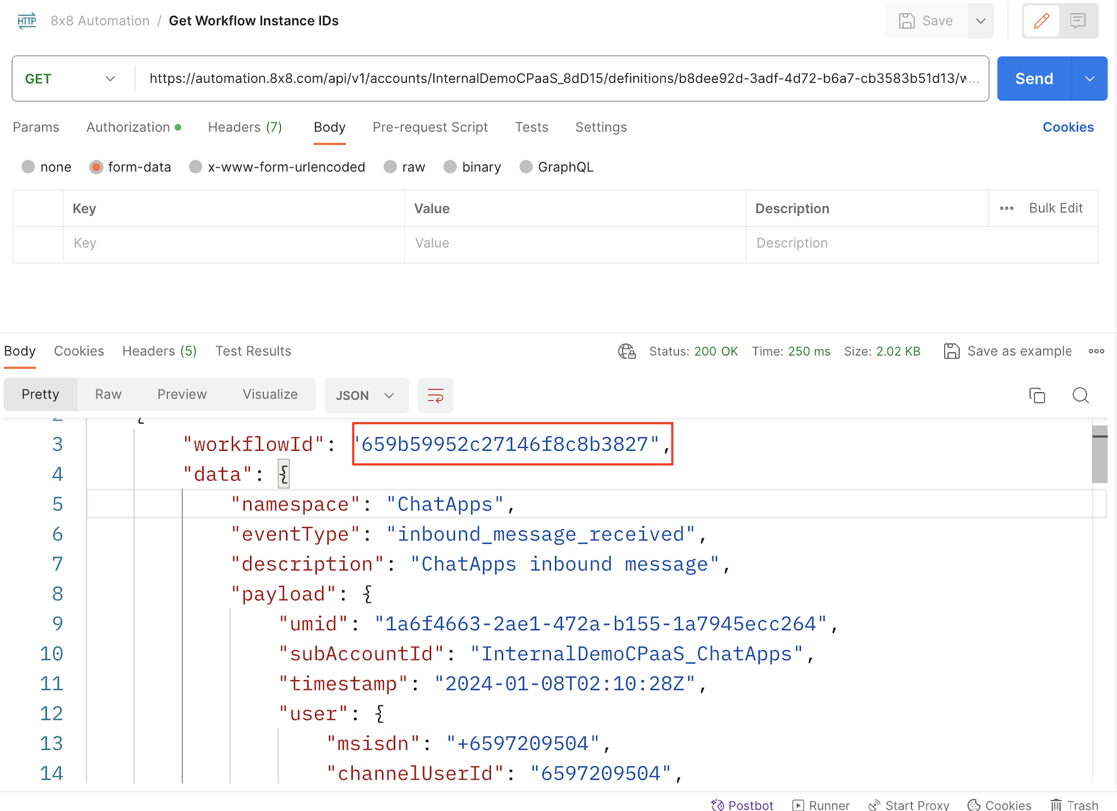This screenshot has height=811, width=1117.
Task: Select the raw body type radio
Action: (390, 167)
